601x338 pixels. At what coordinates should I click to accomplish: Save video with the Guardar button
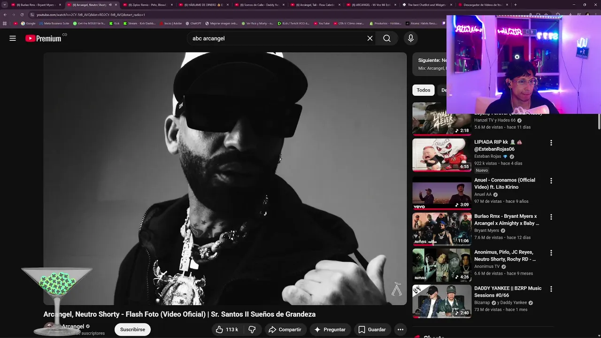coord(372,330)
